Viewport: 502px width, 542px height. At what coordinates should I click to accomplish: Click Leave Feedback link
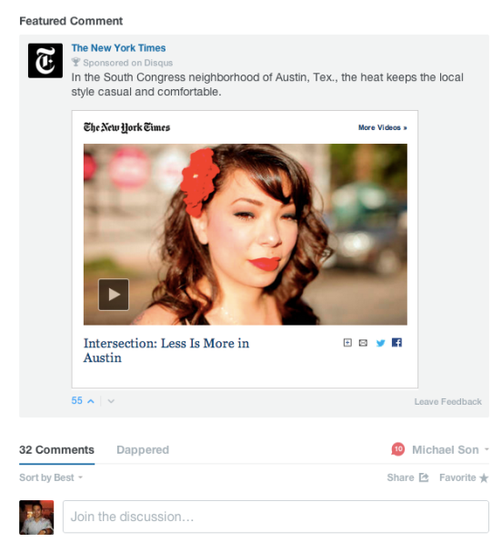point(447,401)
